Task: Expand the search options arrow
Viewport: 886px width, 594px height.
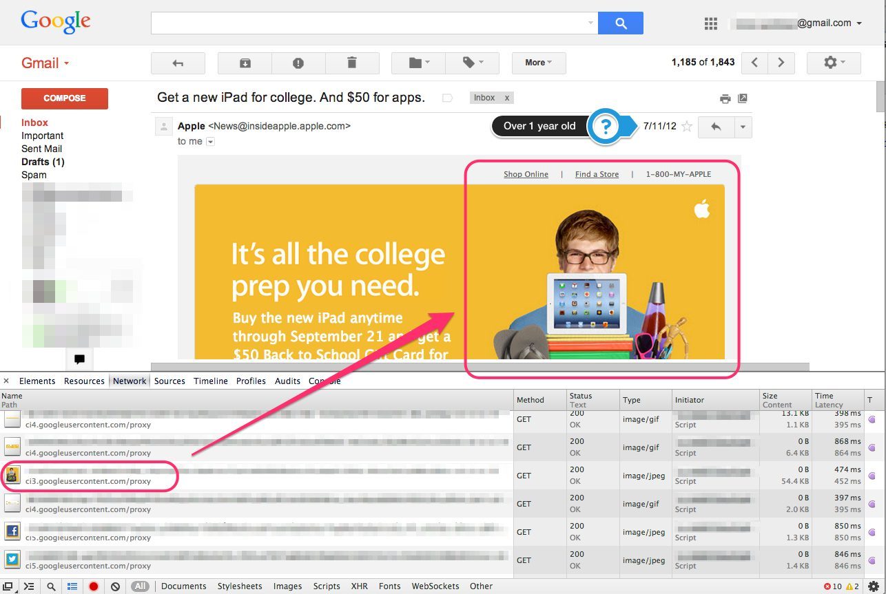Action: (x=590, y=23)
